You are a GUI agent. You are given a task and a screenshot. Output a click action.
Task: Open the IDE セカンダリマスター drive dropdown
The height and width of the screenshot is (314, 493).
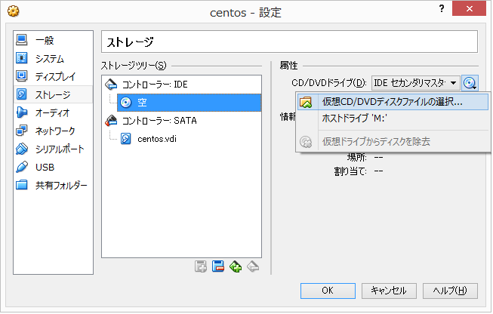click(415, 83)
